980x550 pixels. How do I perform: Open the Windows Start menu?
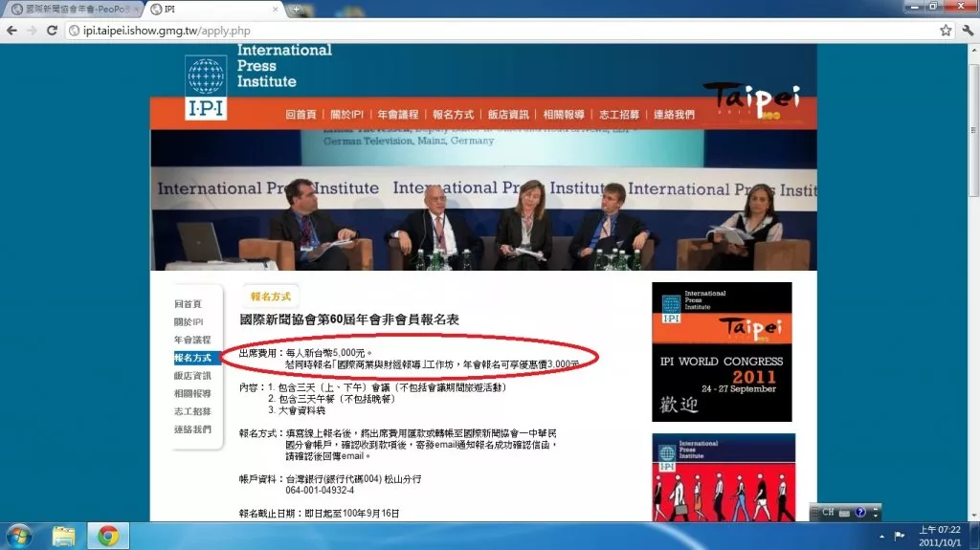point(19,537)
